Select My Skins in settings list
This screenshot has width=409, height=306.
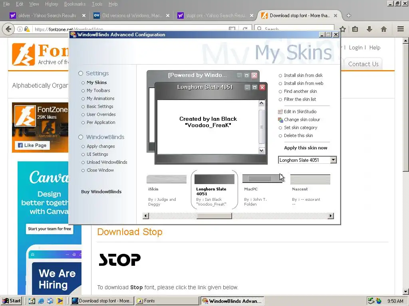(x=97, y=82)
